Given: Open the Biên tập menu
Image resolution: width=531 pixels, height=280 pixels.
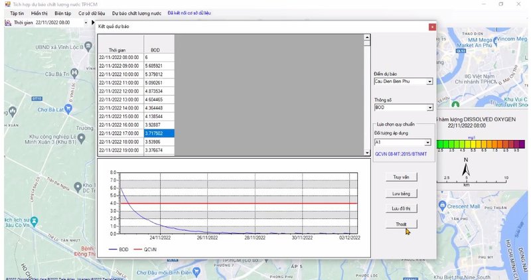Looking at the screenshot, I should 63,13.
